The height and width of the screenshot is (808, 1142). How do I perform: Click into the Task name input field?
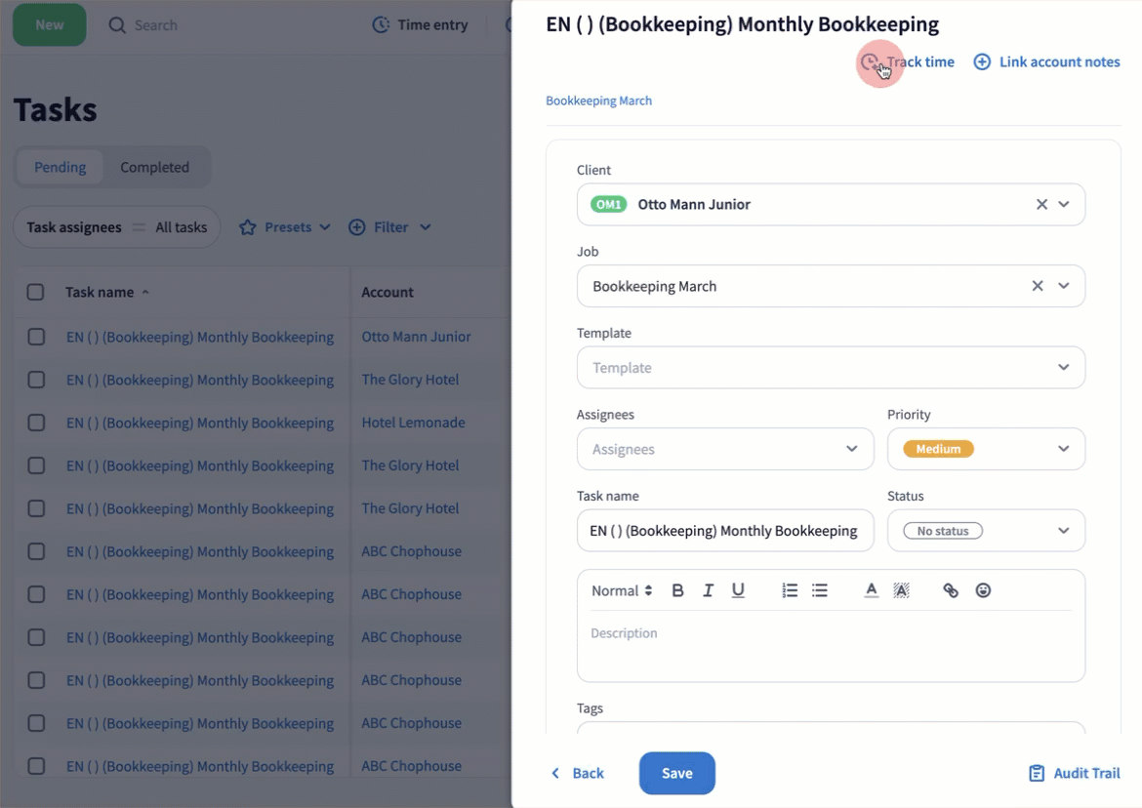pos(724,531)
